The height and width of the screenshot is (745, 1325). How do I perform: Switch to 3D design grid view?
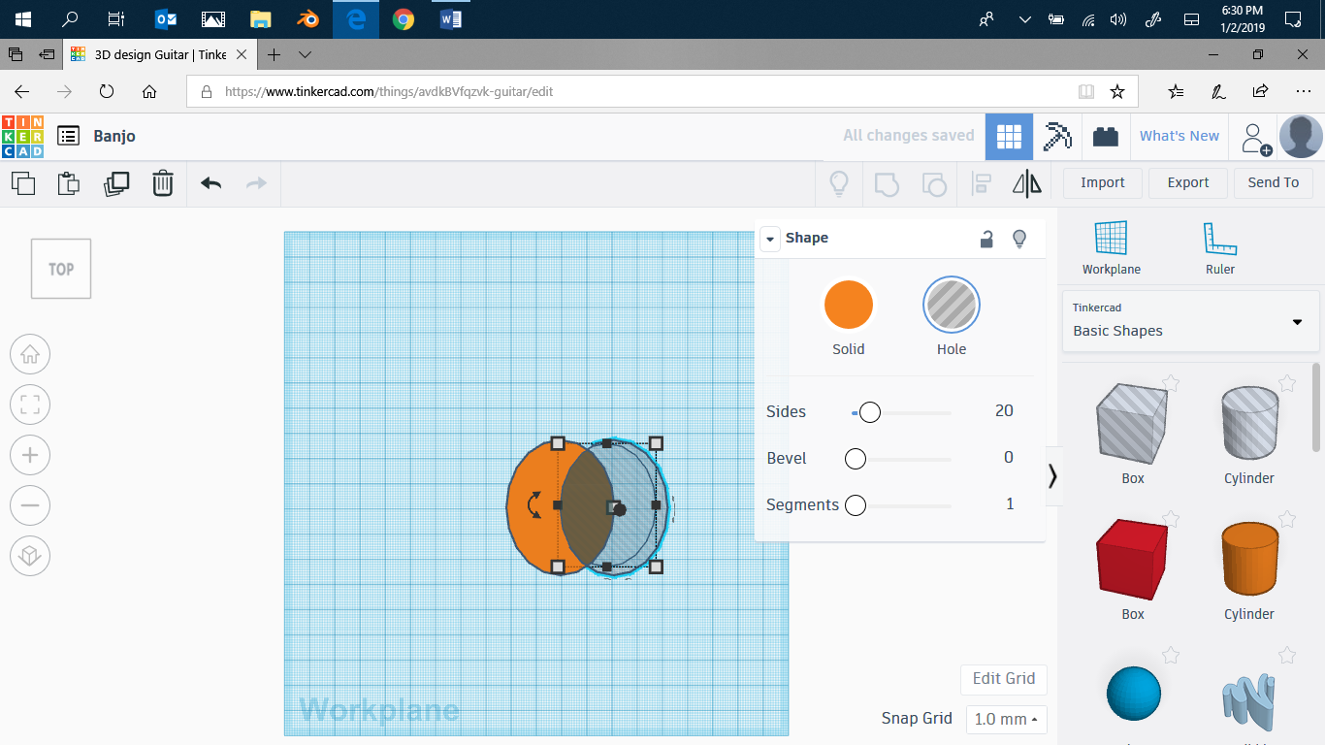click(x=1009, y=137)
